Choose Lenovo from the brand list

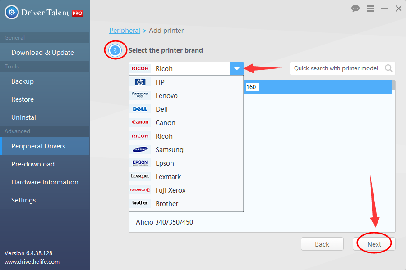click(x=186, y=95)
